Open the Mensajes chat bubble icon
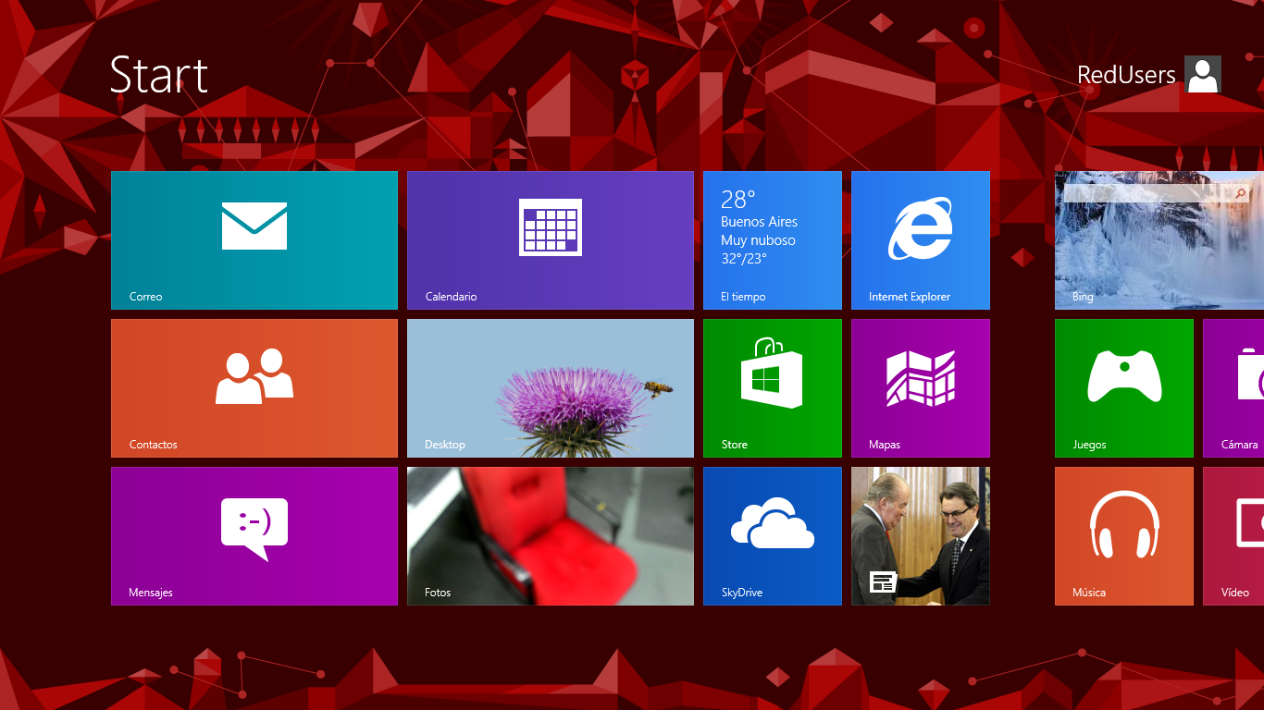 [x=254, y=529]
